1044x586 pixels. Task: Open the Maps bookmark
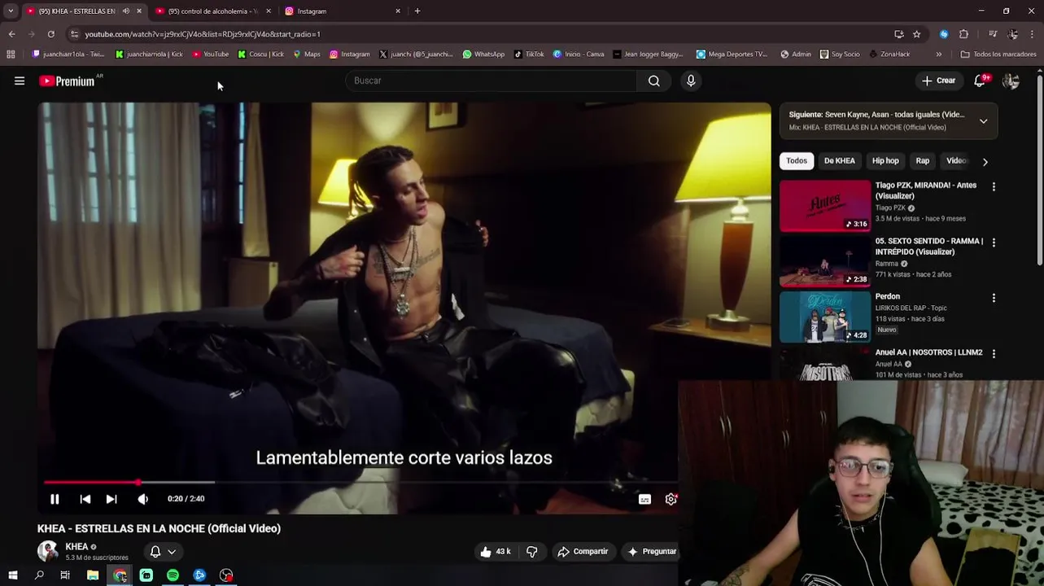(x=307, y=55)
